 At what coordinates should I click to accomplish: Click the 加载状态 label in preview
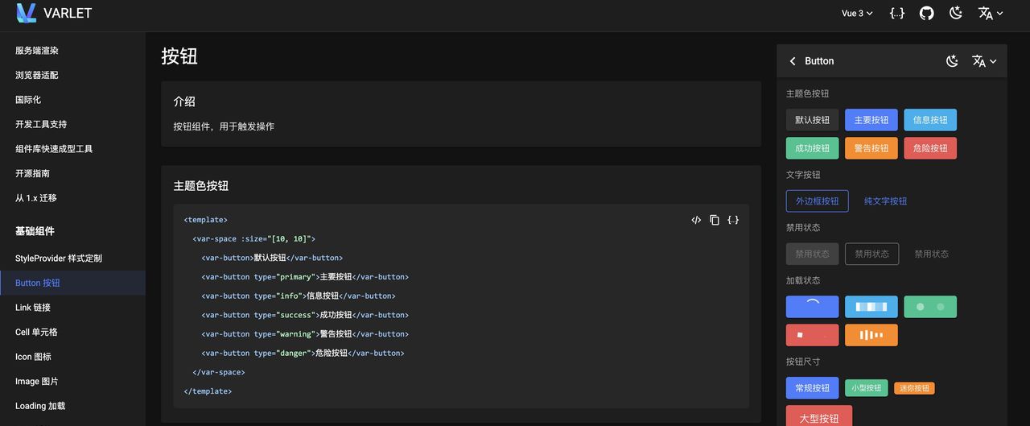(x=803, y=280)
